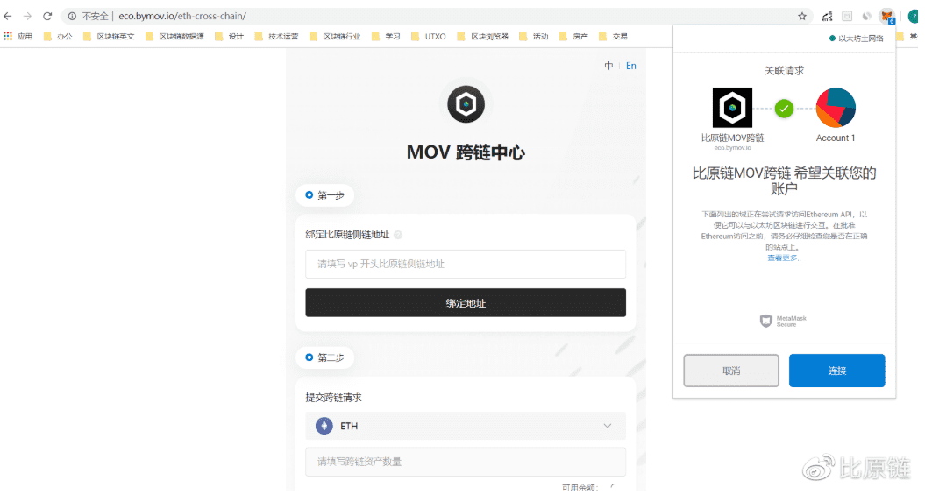Click the 绑定地址 bind address button
Viewport: 925px width, 502px height.
[x=466, y=303]
